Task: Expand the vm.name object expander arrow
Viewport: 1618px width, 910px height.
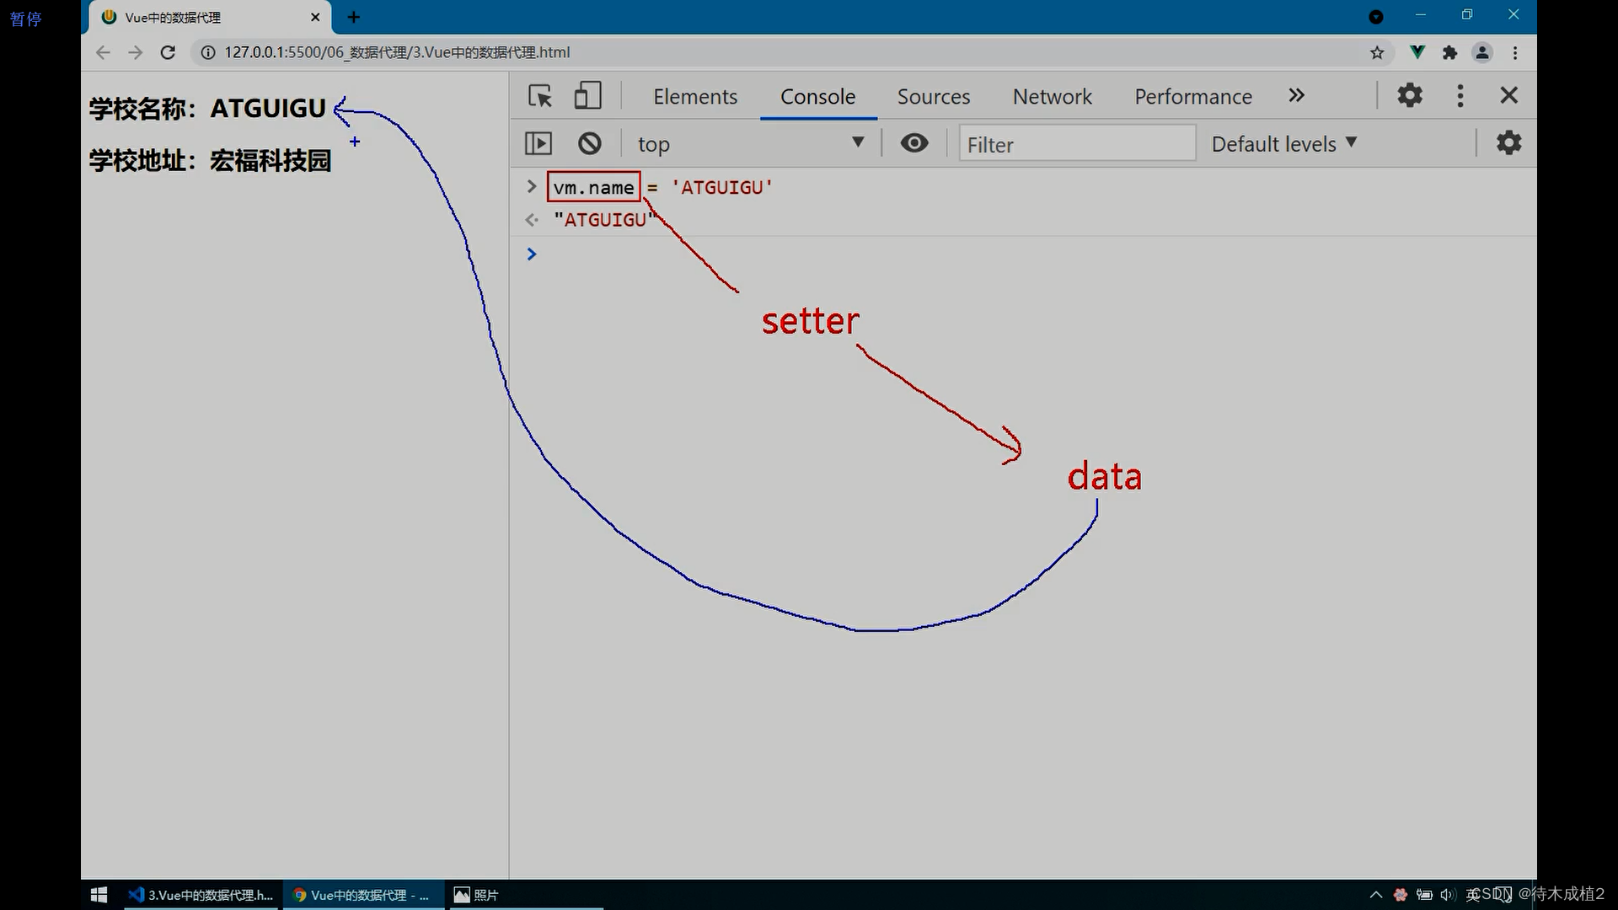Action: pyautogui.click(x=531, y=187)
